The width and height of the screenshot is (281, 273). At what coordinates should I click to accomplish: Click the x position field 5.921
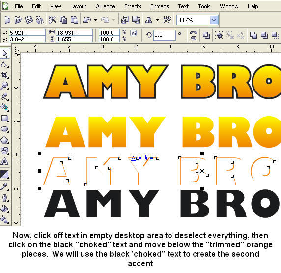27,33
